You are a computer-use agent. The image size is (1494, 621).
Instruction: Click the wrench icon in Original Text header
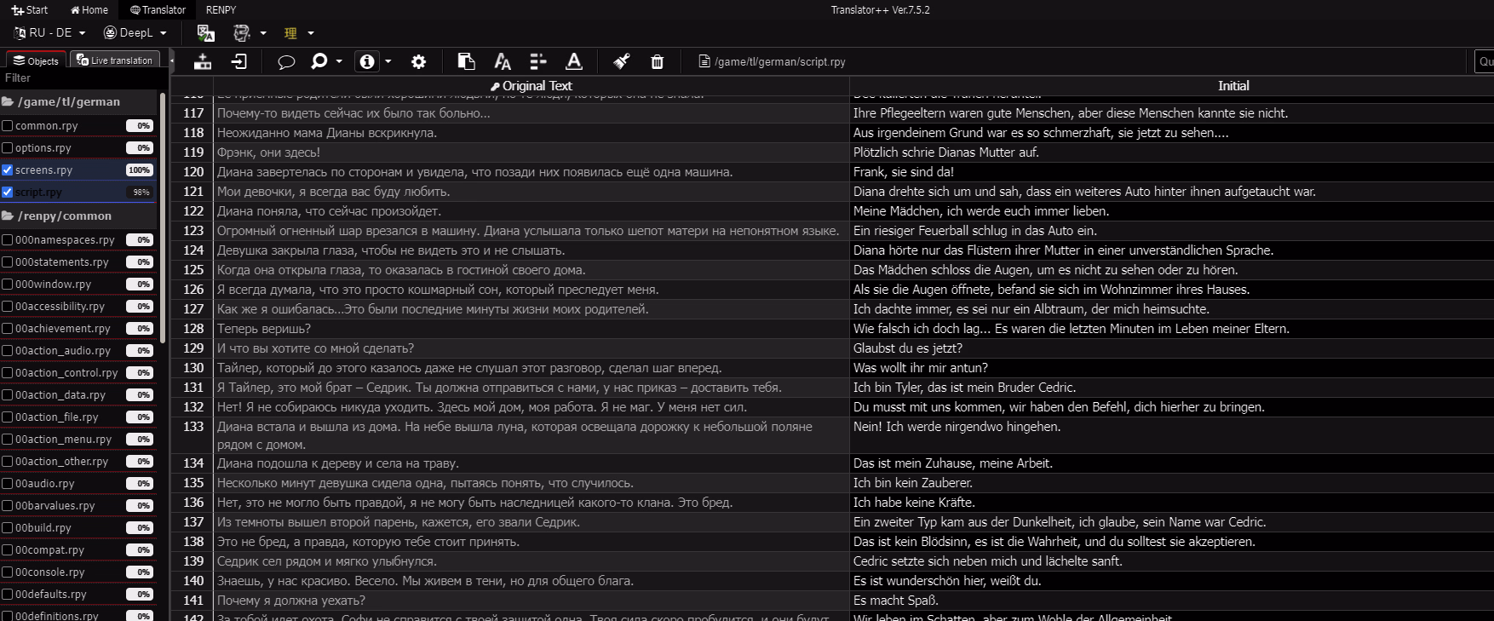495,86
